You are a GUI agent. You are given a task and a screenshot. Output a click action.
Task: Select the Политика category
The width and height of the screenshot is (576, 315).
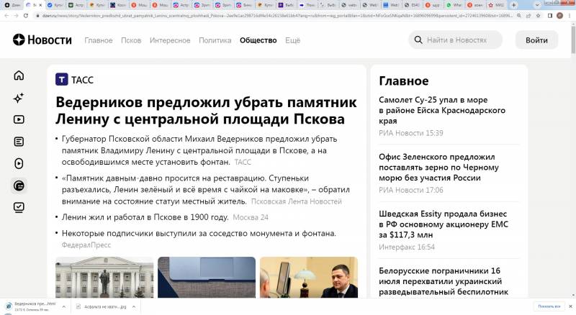(215, 40)
